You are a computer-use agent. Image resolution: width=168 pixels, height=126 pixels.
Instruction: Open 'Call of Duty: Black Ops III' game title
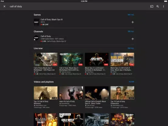(52, 19)
